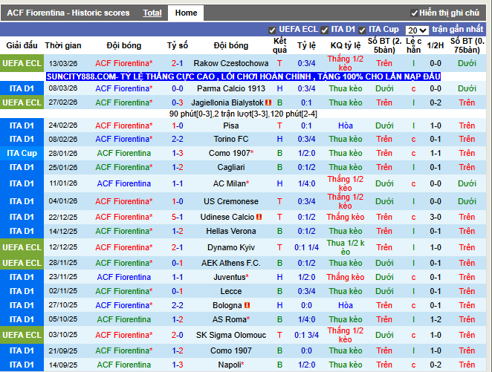Image resolution: width=492 pixels, height=372 pixels.
Task: Open the Rakow Czestochowa team link
Action: (231, 64)
